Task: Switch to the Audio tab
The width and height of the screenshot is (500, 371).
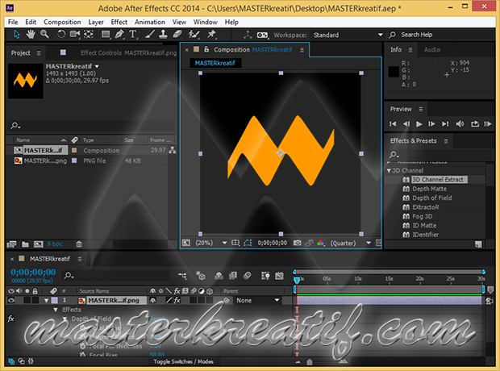Action: (432, 49)
